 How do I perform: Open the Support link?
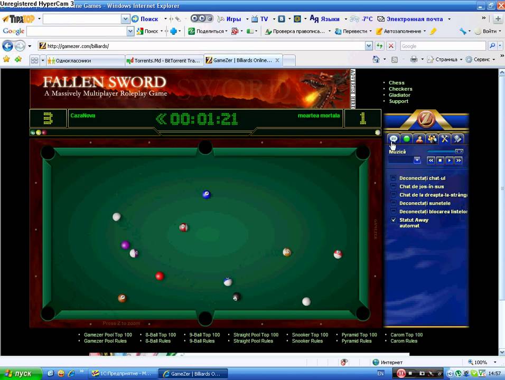(398, 101)
